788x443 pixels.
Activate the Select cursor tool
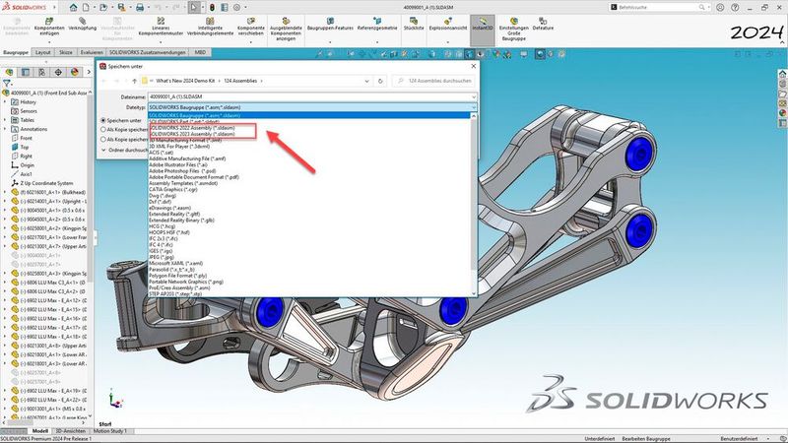click(194, 8)
